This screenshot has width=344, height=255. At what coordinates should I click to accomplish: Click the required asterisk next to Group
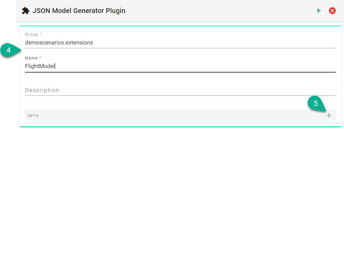click(x=41, y=34)
